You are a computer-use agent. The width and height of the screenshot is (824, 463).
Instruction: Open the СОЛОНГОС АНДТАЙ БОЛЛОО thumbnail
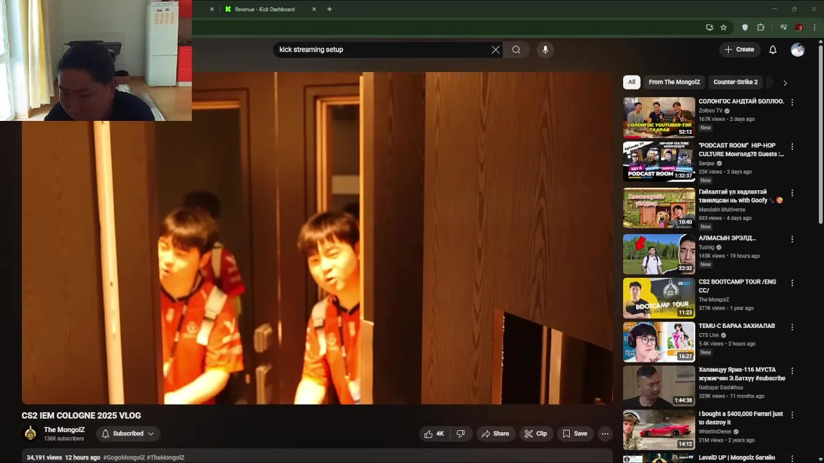[x=659, y=117]
